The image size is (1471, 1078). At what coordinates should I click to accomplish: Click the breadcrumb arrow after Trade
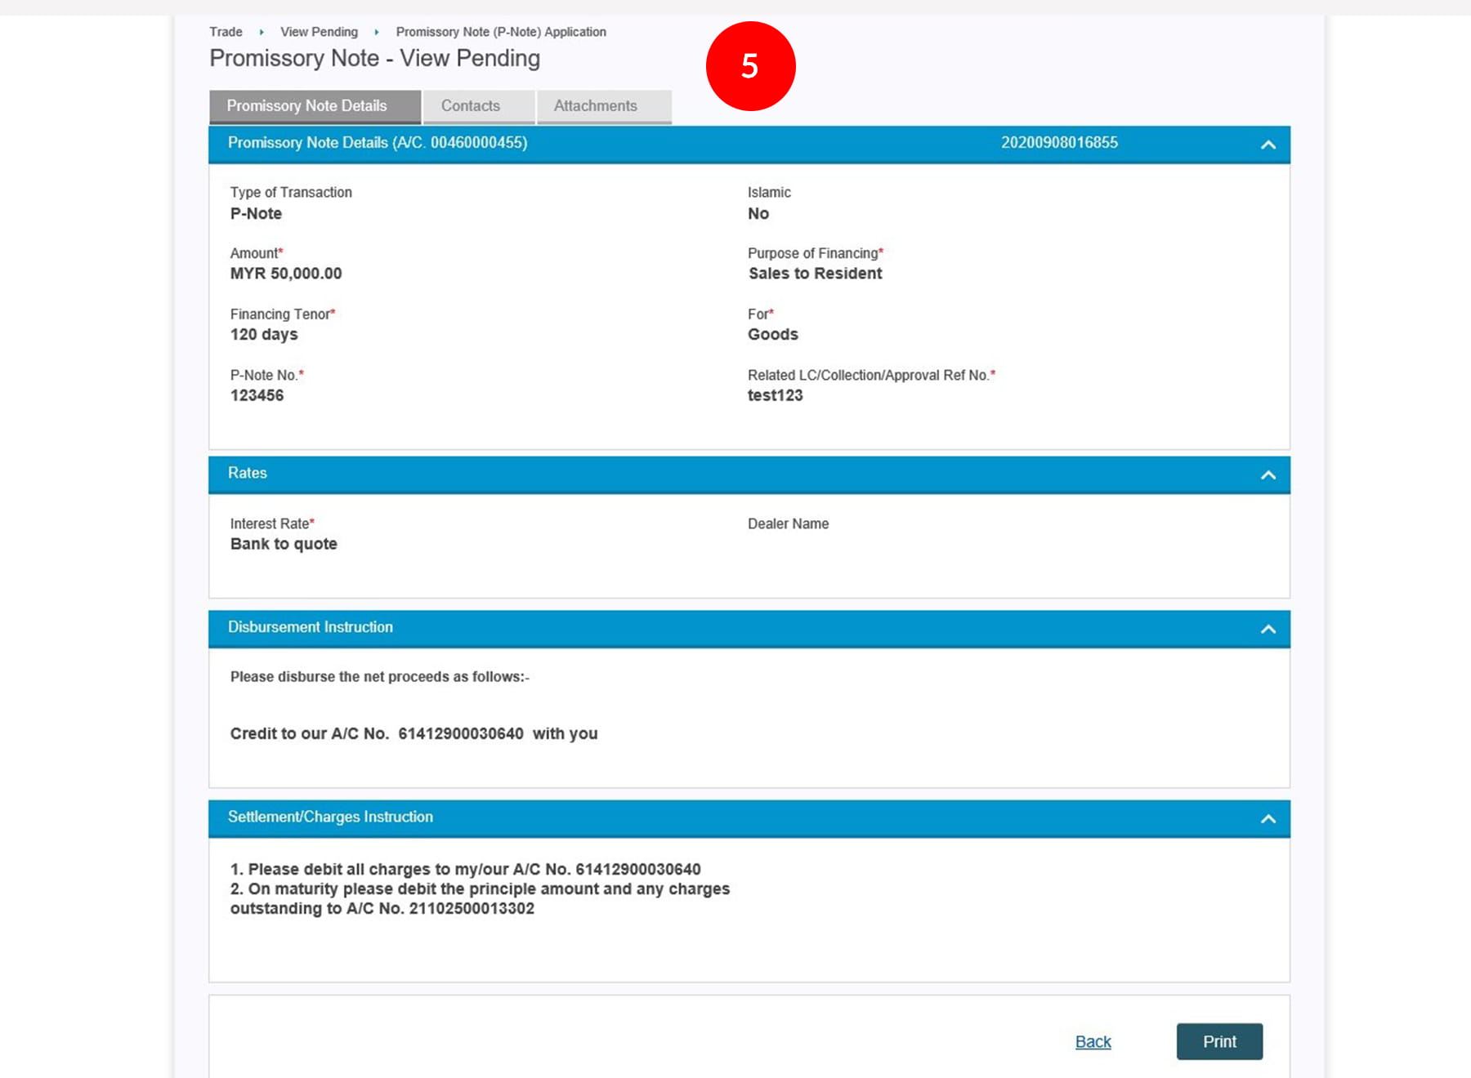pos(262,32)
